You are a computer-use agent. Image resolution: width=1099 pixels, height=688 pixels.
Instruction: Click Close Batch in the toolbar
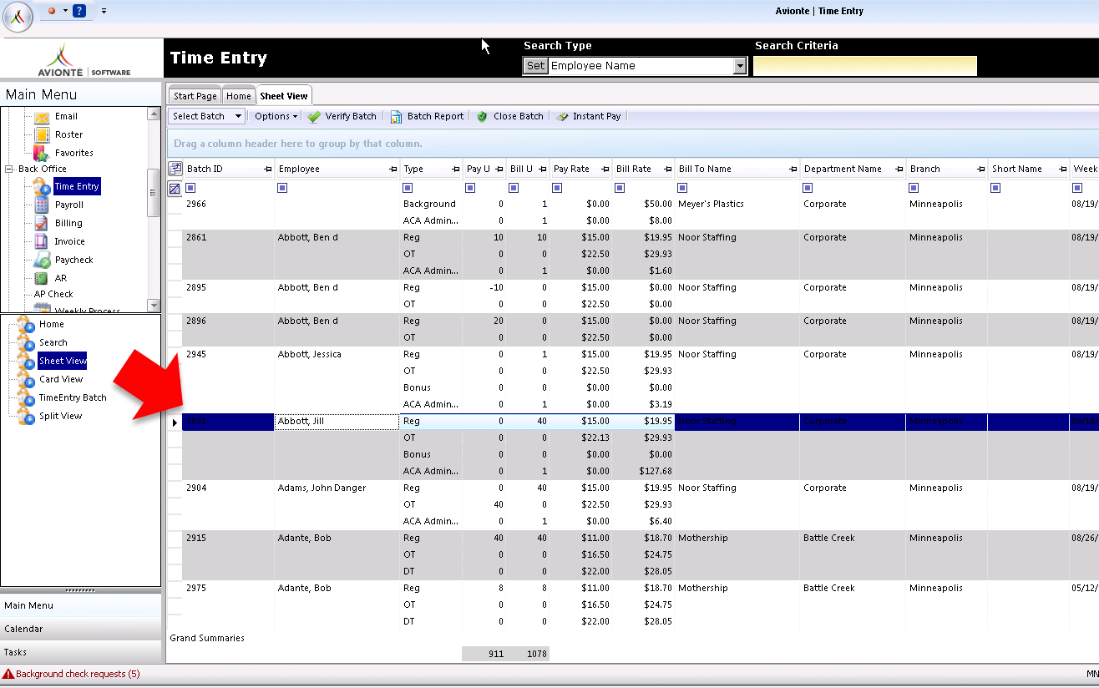(x=510, y=116)
